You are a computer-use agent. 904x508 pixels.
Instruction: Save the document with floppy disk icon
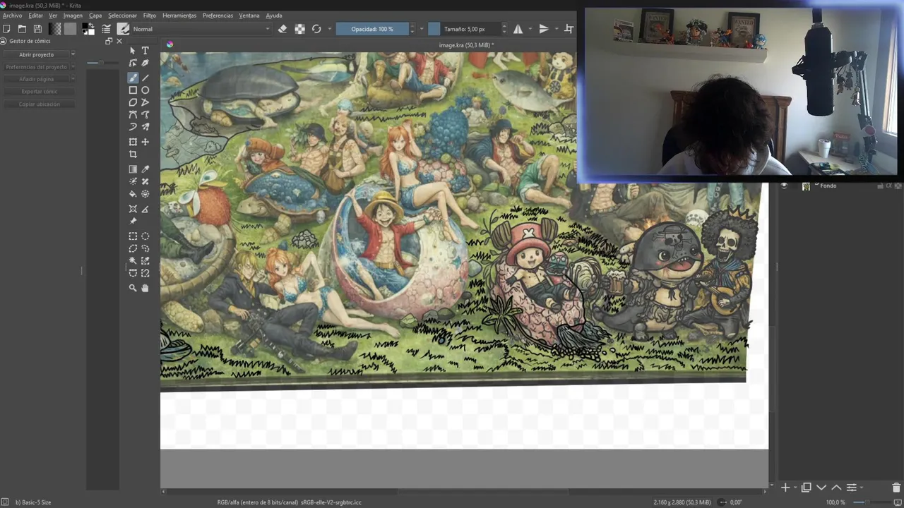[x=37, y=29]
